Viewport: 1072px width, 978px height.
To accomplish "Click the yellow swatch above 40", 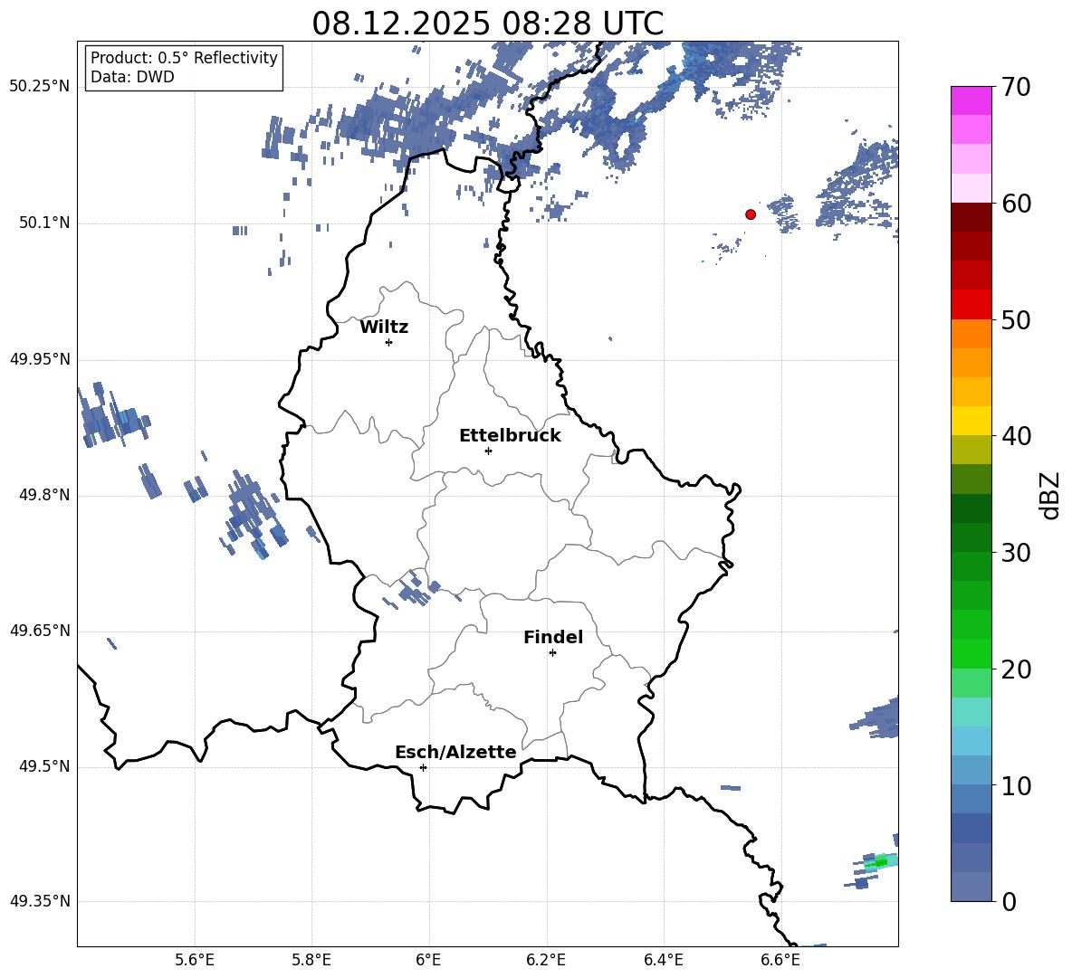I will pyautogui.click(x=971, y=422).
